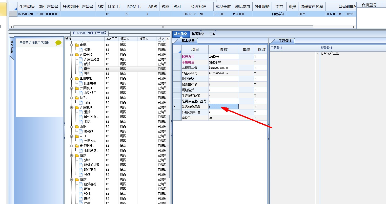
Task: Click the 10011800008508 new model cell
Action: click(49, 14)
